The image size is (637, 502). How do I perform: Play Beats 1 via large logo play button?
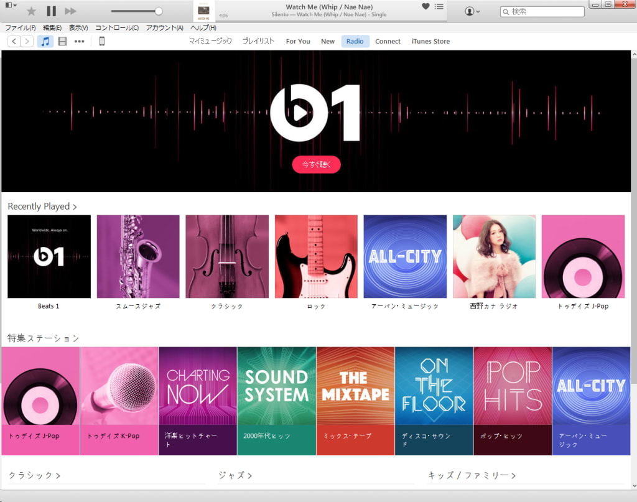[x=299, y=113]
